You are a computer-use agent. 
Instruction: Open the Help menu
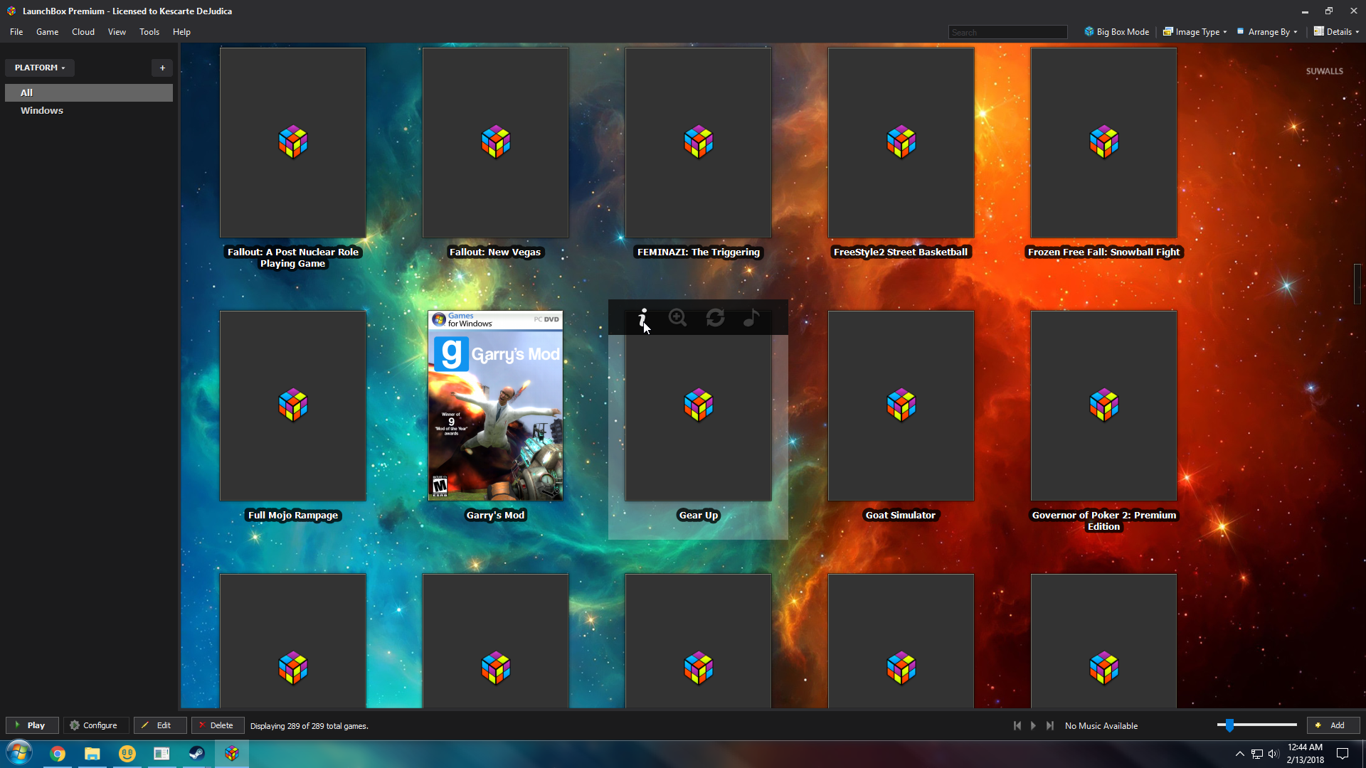pyautogui.click(x=181, y=32)
